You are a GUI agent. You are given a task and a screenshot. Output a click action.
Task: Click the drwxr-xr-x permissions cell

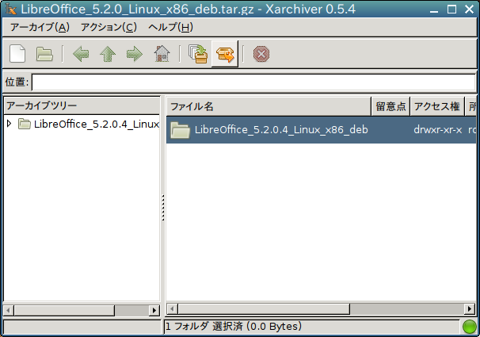[438, 130]
